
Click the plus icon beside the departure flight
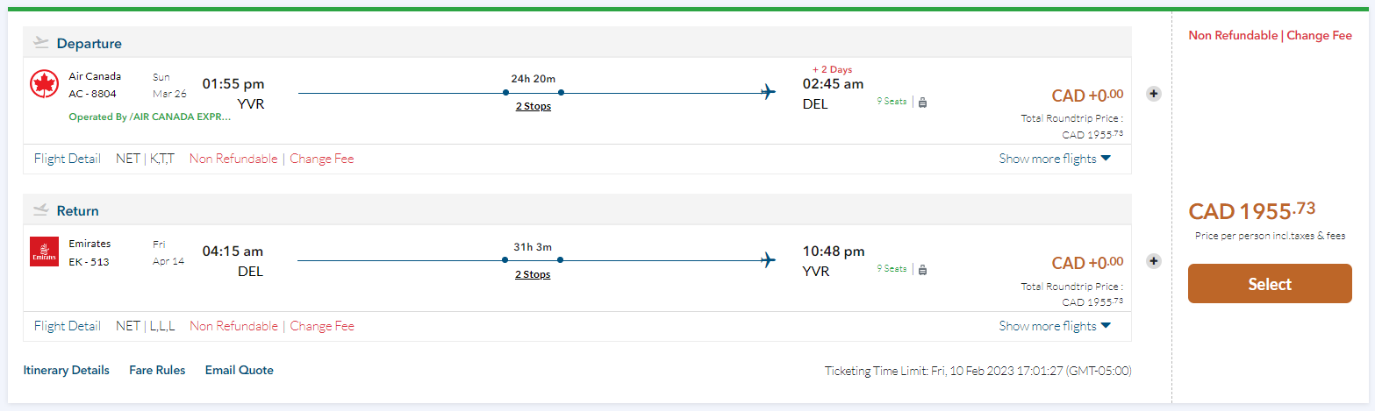pyautogui.click(x=1154, y=94)
